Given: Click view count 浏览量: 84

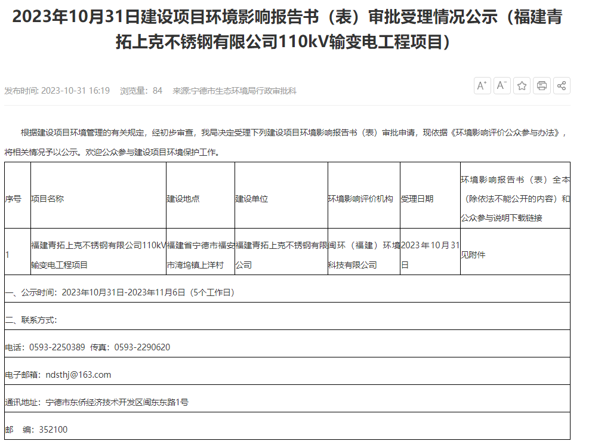Looking at the screenshot, I should (x=141, y=91).
